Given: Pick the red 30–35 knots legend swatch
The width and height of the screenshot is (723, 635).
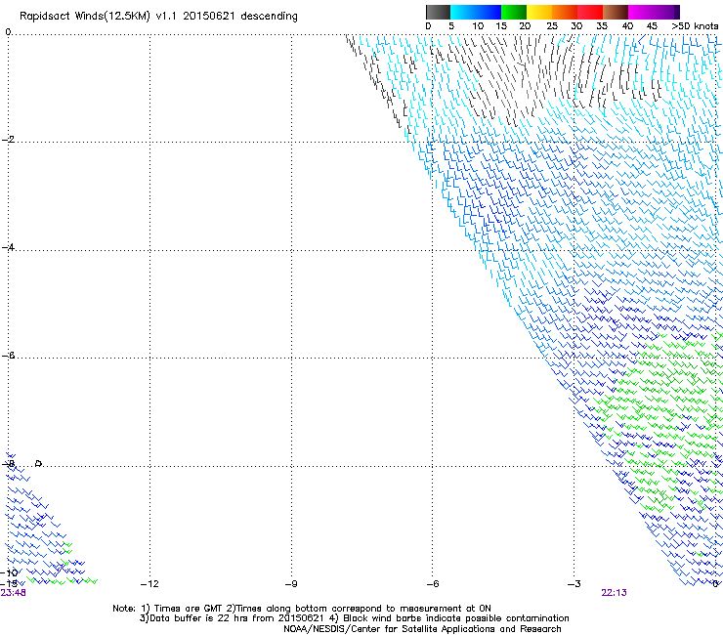Looking at the screenshot, I should click(590, 12).
